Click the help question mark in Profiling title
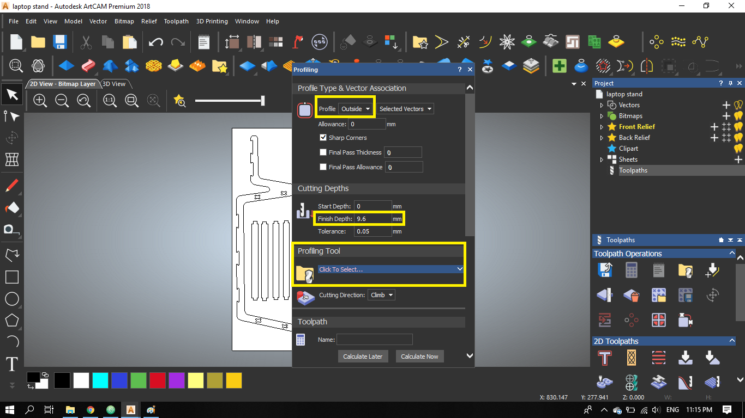The height and width of the screenshot is (418, 745). pyautogui.click(x=460, y=70)
